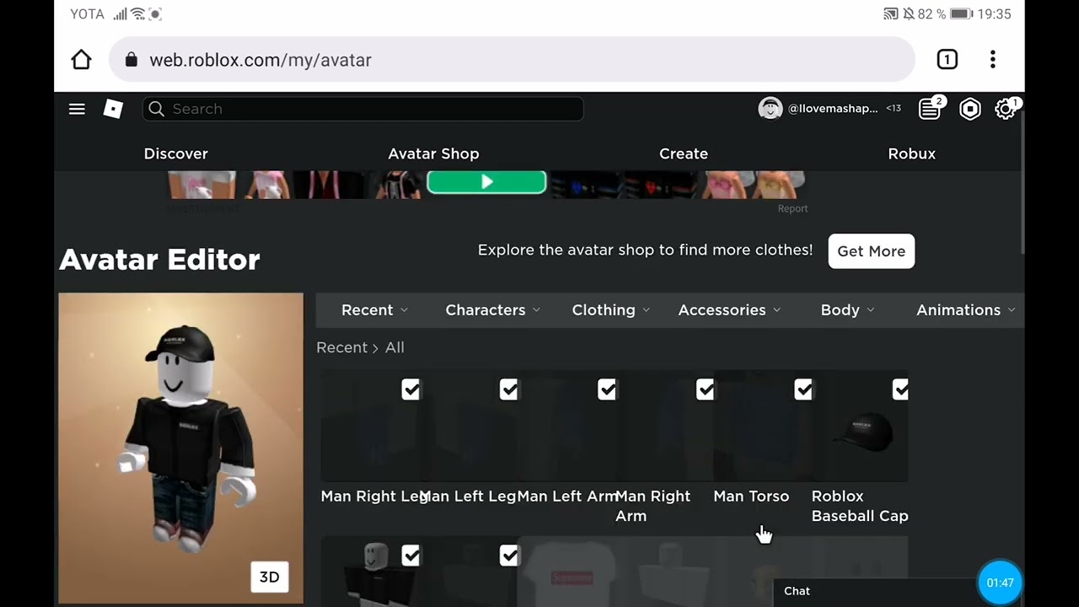Uncheck the Man Right Arm item
The image size is (1079, 607).
pyautogui.click(x=705, y=389)
